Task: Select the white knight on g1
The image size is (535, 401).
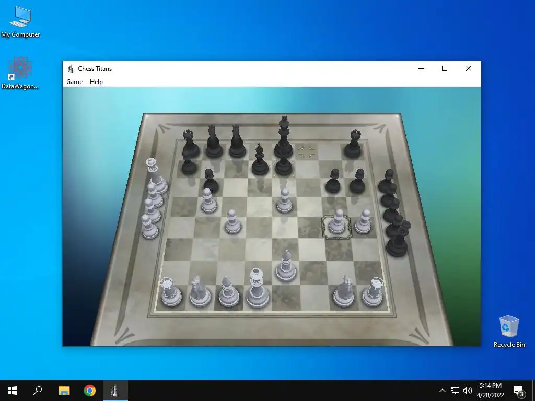Action: pos(344,292)
